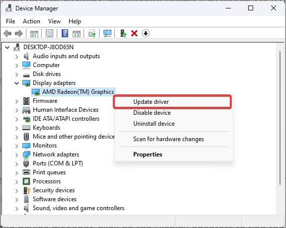Click the Audio inputs and outputs speaker icon
The image size is (286, 228).
coord(26,56)
